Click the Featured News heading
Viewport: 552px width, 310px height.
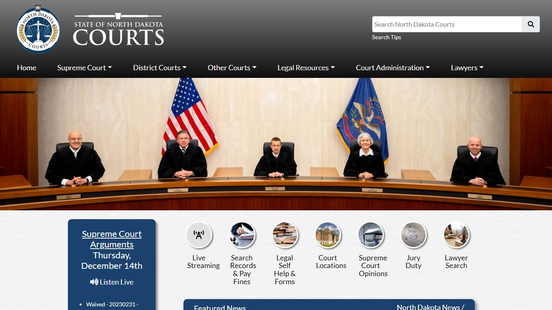(220, 307)
